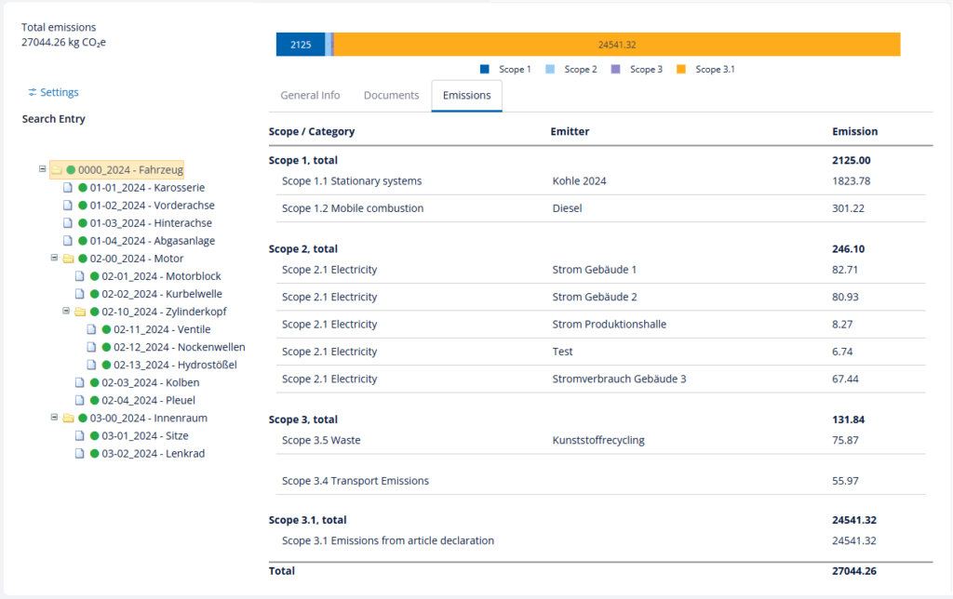Switch to the General Info tab
Viewport: 953px width, 599px height.
[x=310, y=96]
